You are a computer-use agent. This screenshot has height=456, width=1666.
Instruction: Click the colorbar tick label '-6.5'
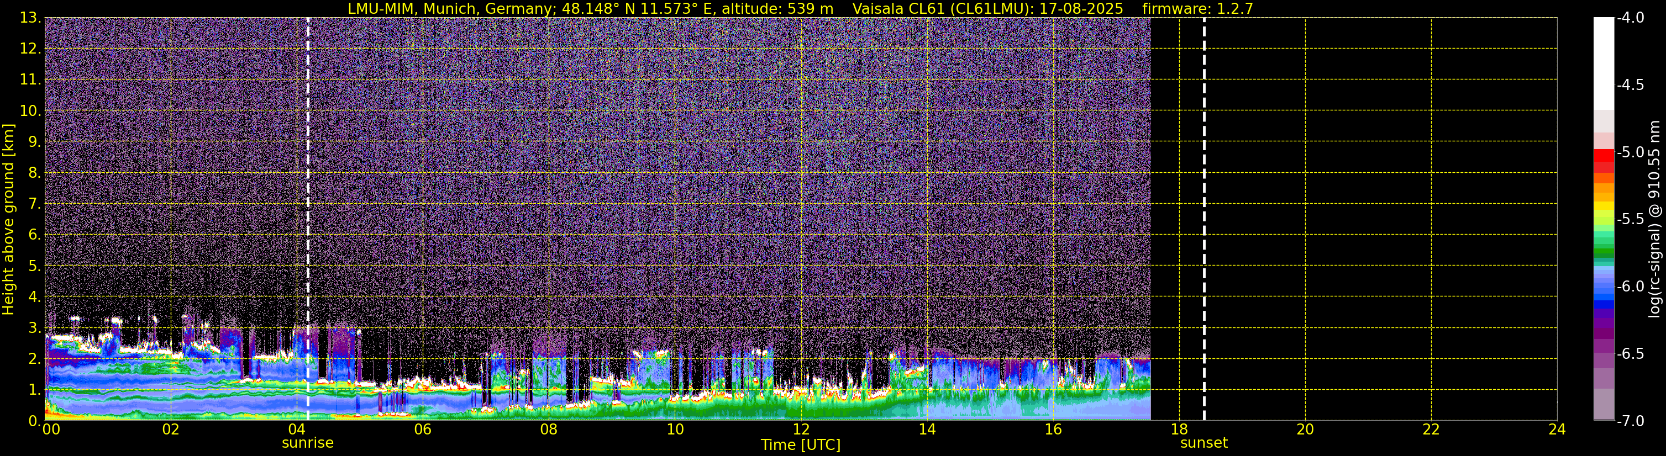[1631, 354]
